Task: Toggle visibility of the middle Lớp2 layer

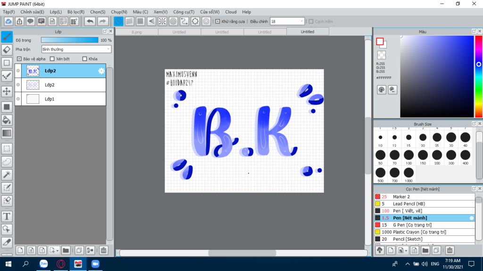Action: point(18,85)
